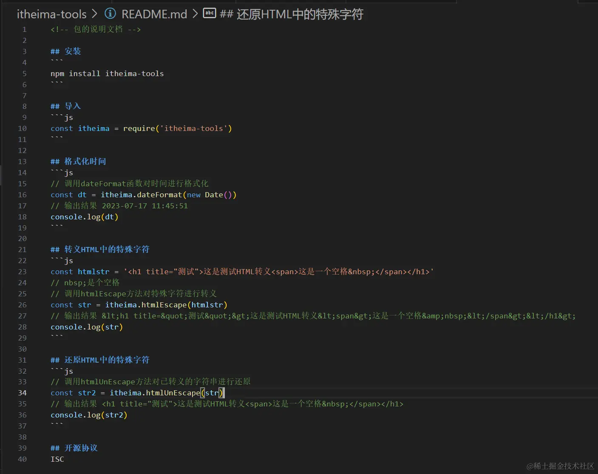Click the comment '调用dateFormat函数对时间进行格式化'
The width and height of the screenshot is (598, 474).
click(x=130, y=184)
